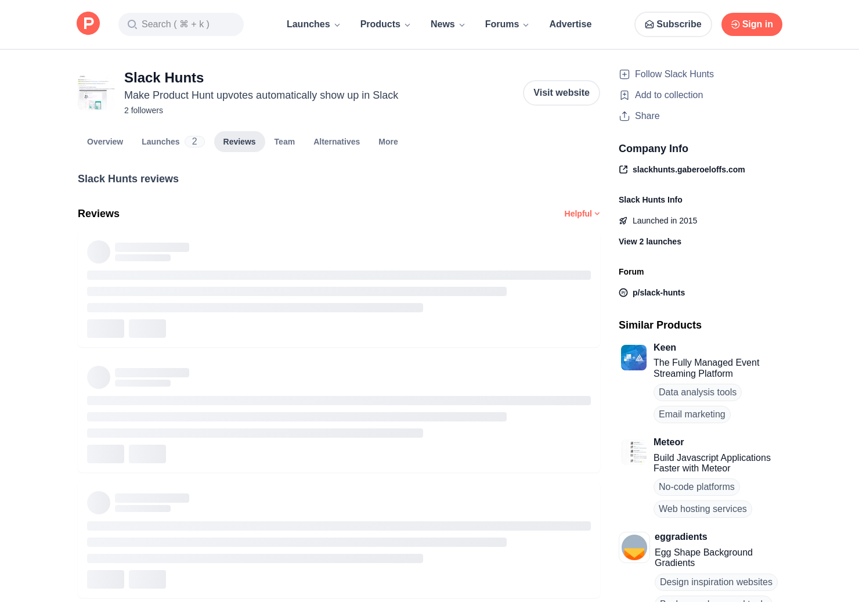Select the Data analysis tools tag
Viewport: 859px width, 602px height.
click(698, 392)
